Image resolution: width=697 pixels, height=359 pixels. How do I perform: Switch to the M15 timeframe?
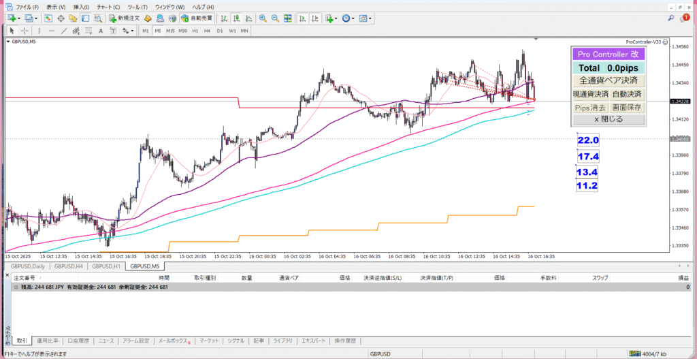tap(170, 31)
